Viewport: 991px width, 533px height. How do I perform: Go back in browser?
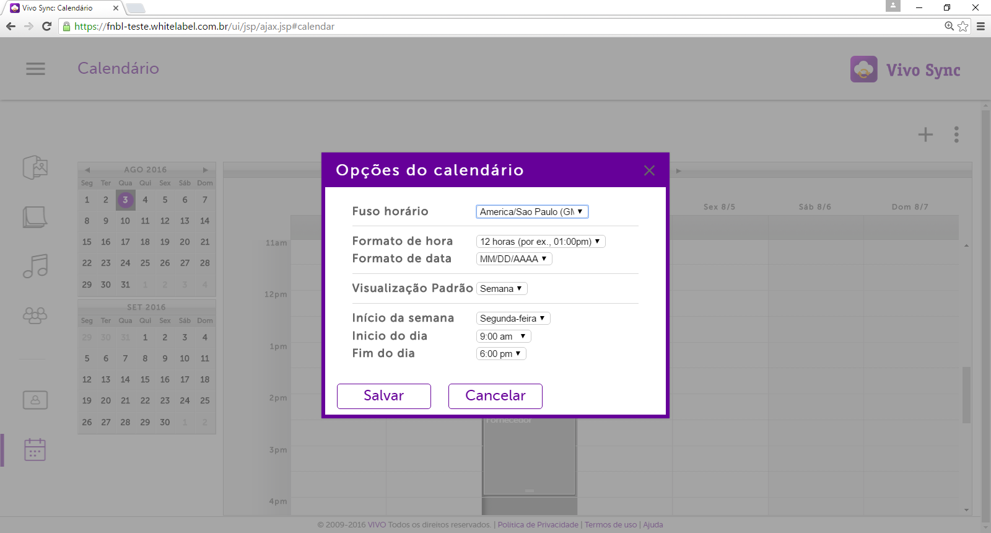11,26
